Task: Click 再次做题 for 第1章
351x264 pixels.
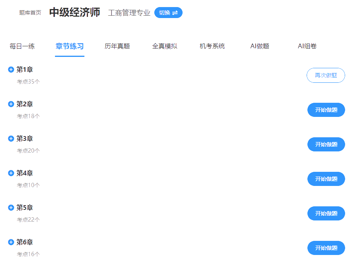Action: 325,75
